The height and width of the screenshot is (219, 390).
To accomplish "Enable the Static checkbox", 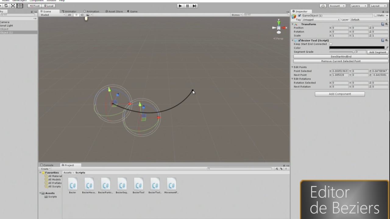I will (376, 16).
